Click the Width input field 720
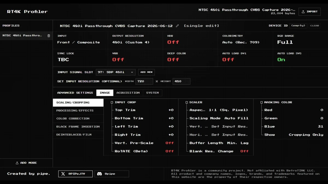328x184 pixels. (x=144, y=81)
